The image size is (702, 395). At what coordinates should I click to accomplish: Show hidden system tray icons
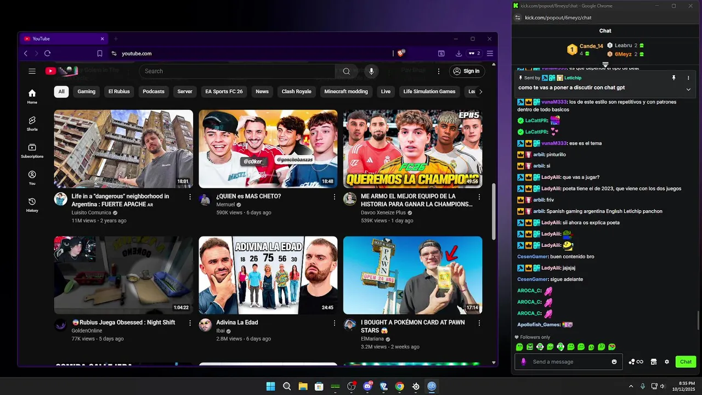pos(631,386)
